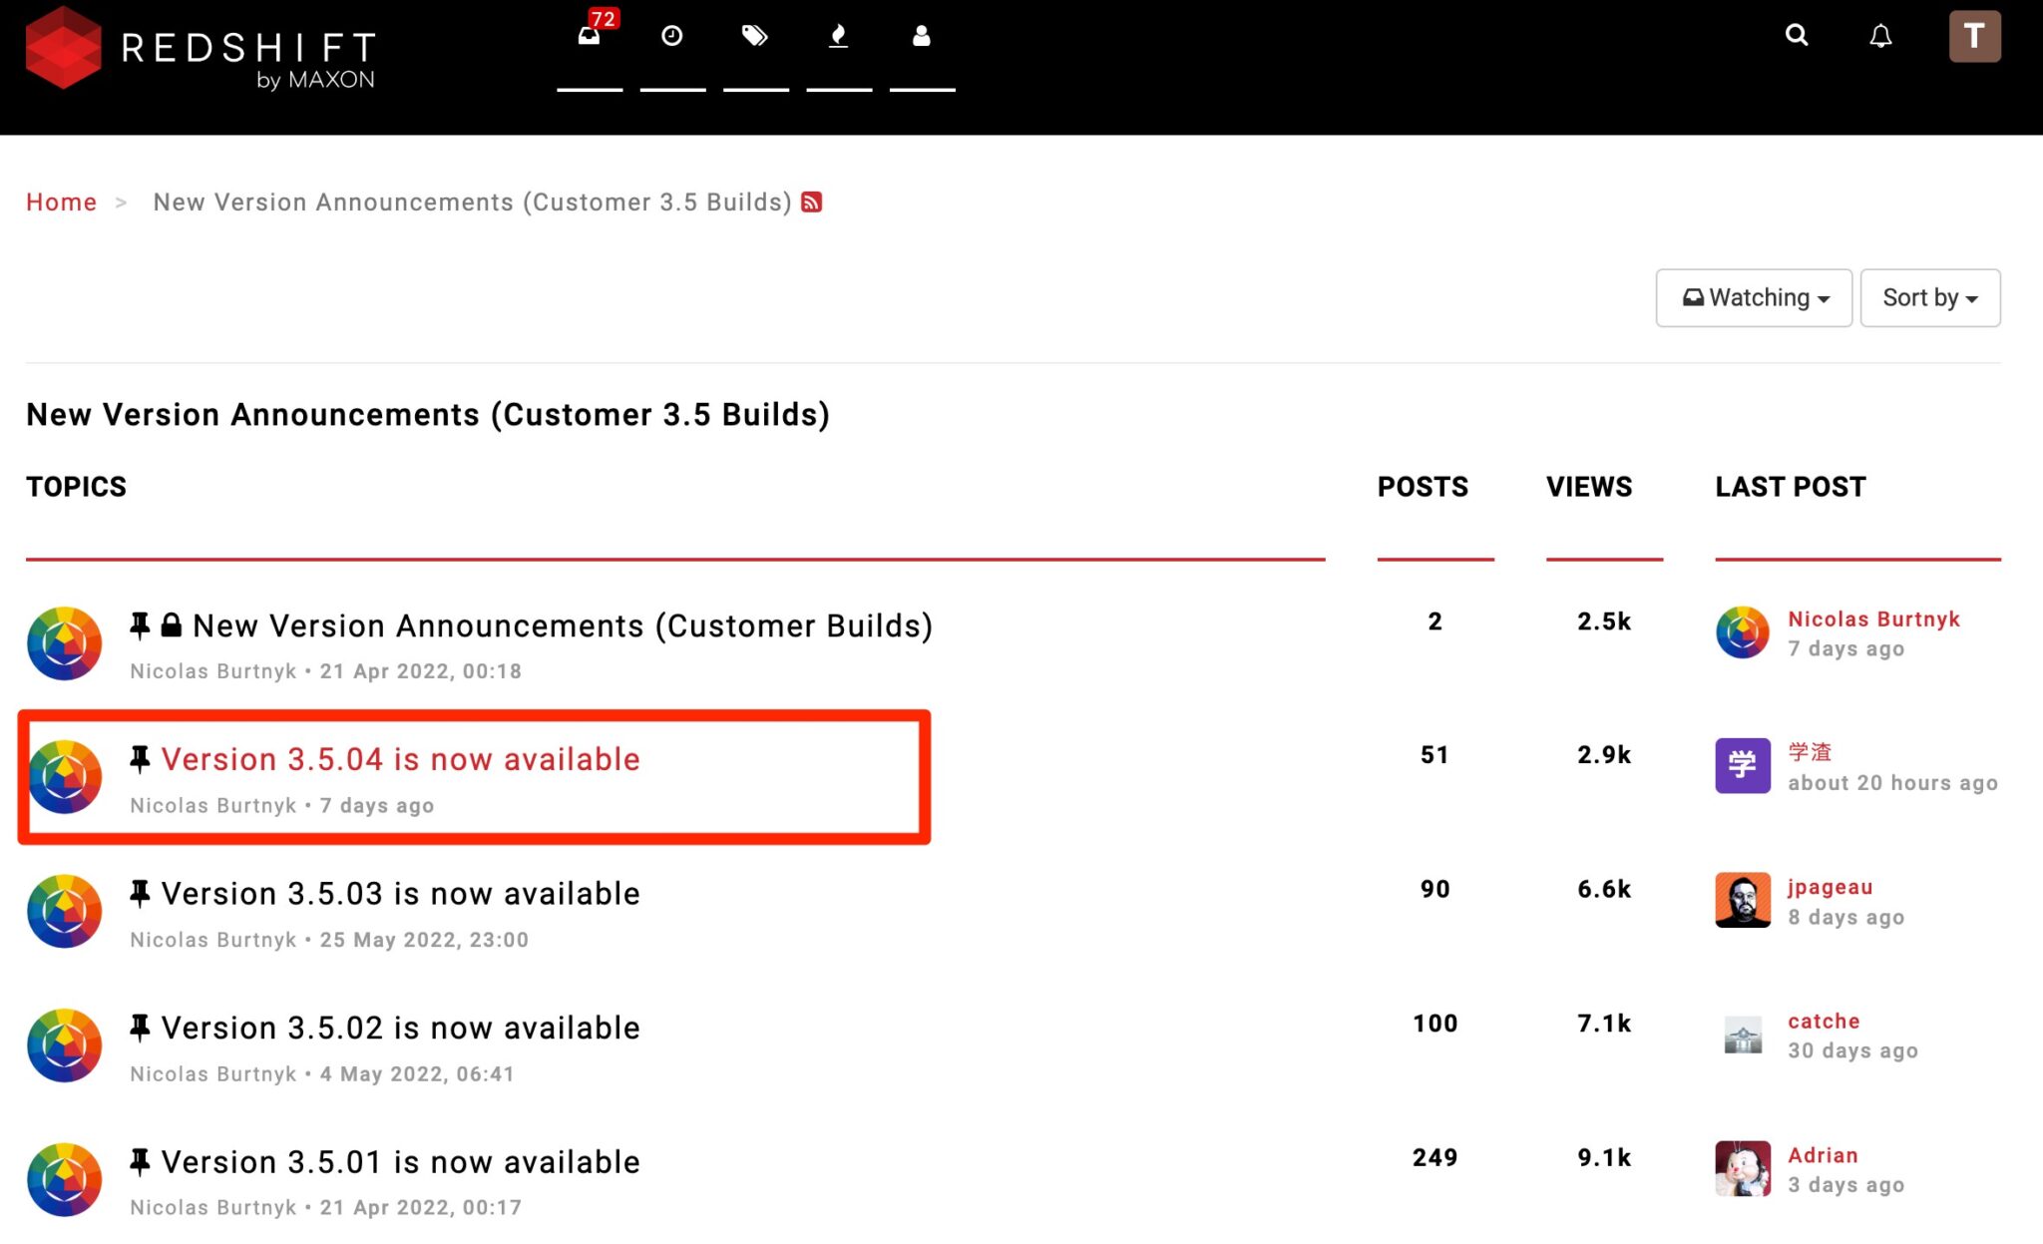Open the user profile avatar T

click(x=1974, y=37)
